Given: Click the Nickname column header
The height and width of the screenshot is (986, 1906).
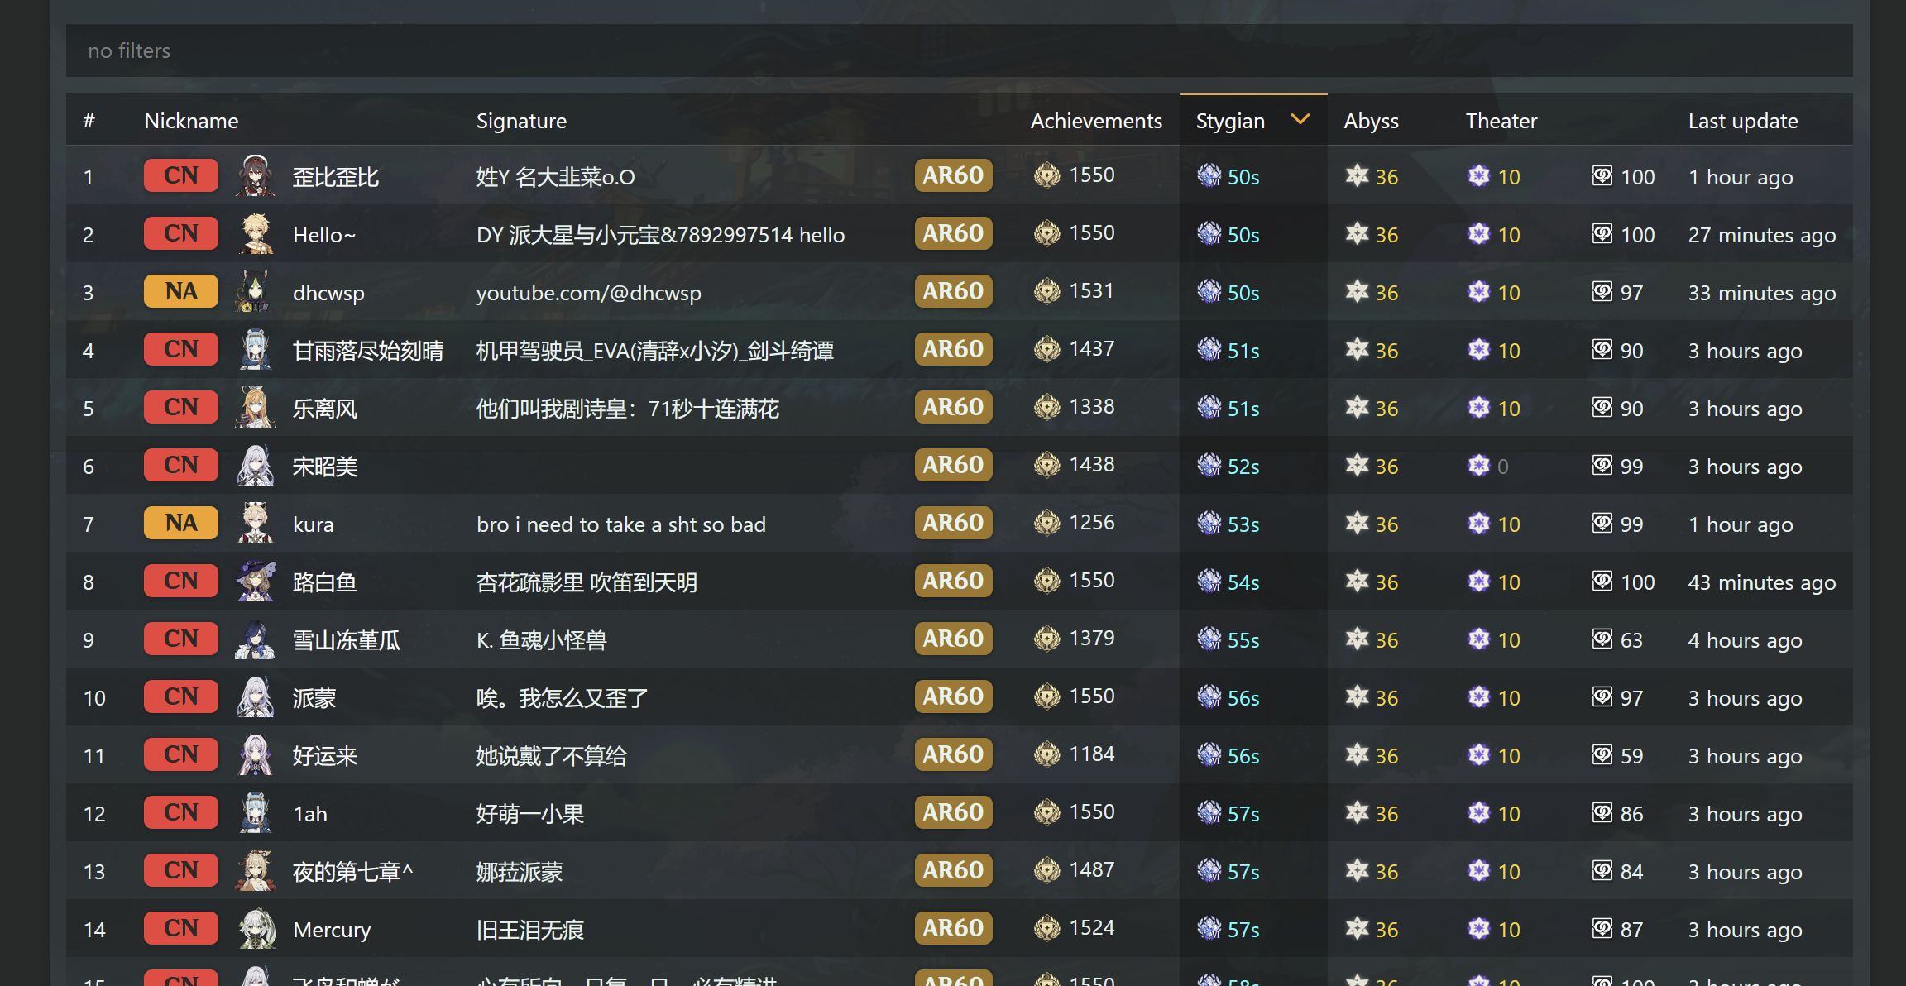Looking at the screenshot, I should 191,121.
